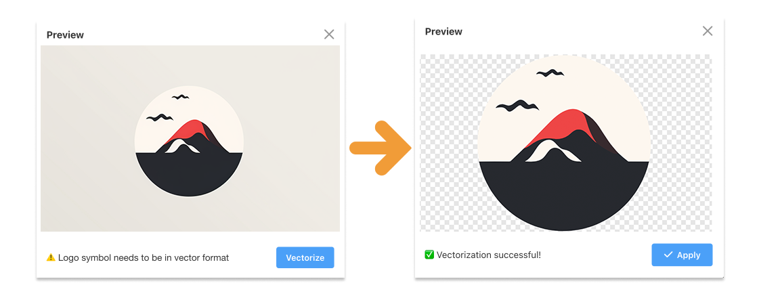This screenshot has width=782, height=298.
Task: Close the left Preview dialog
Action: 329,35
